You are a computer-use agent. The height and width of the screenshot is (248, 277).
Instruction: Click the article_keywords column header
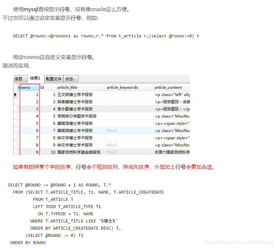coord(130,87)
